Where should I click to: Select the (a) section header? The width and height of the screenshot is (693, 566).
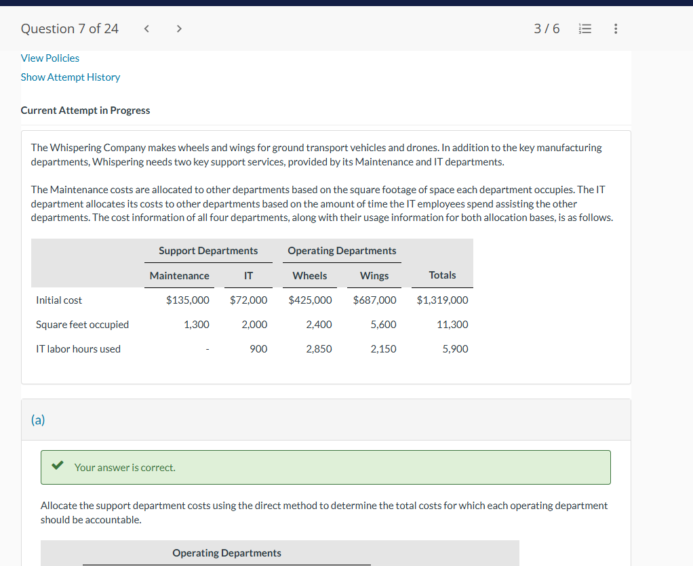(38, 420)
